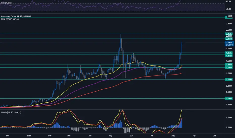Click the 2.3110 price level label
235x138 pixels.
point(229,39)
